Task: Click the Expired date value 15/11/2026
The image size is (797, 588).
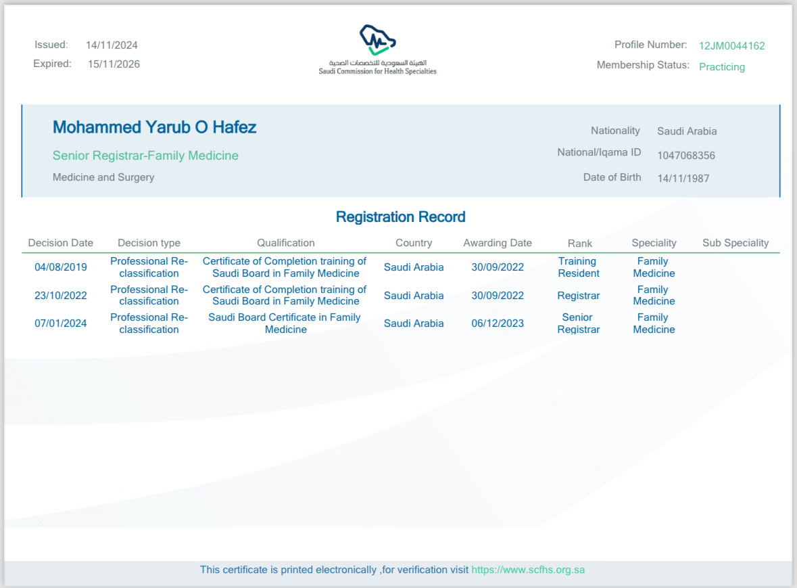Action: point(114,64)
